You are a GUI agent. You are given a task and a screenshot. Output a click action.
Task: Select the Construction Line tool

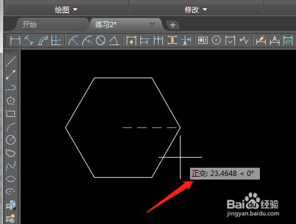11,75
